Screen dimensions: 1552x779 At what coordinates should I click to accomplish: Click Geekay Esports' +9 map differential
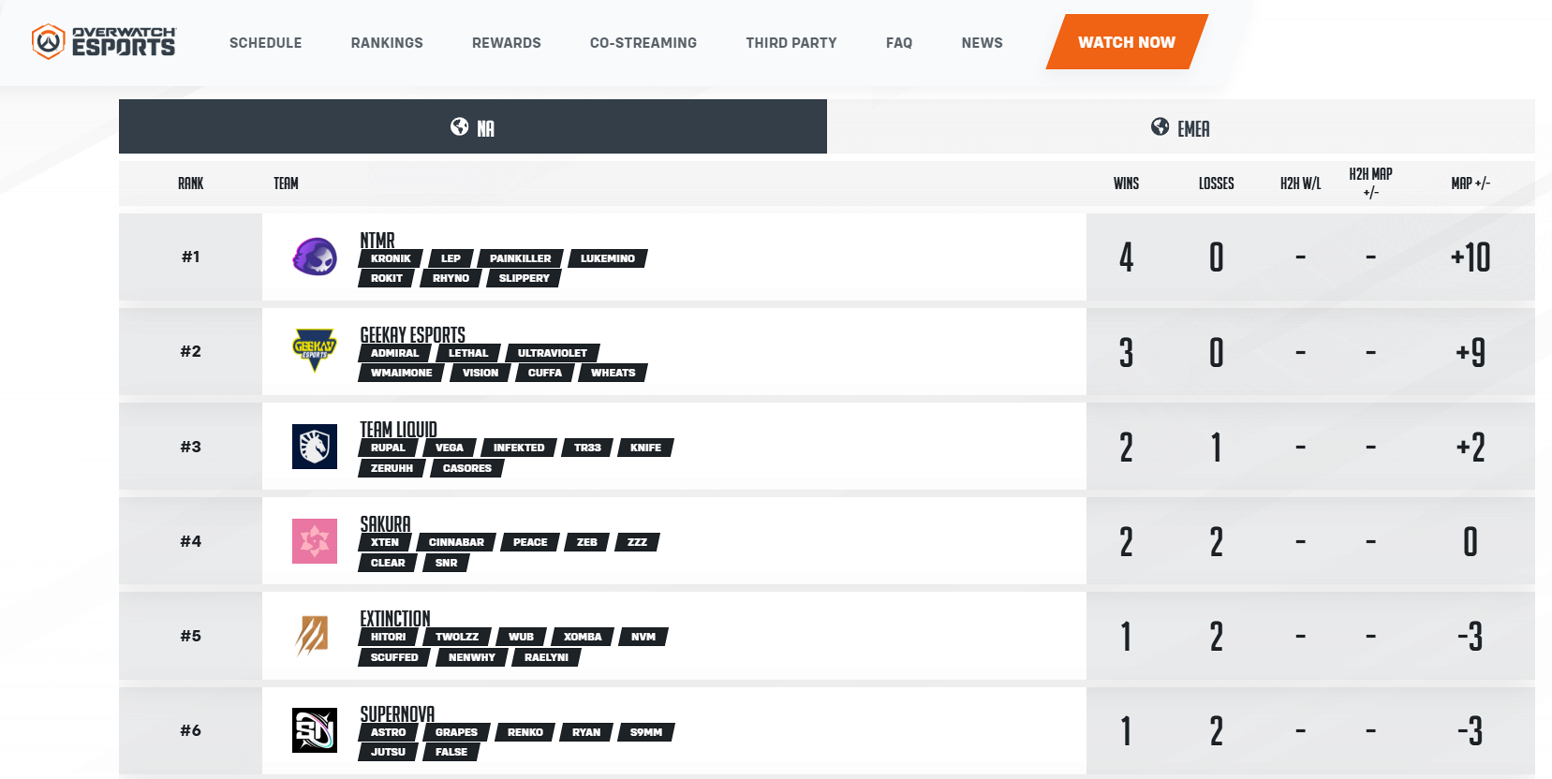[x=1471, y=352]
